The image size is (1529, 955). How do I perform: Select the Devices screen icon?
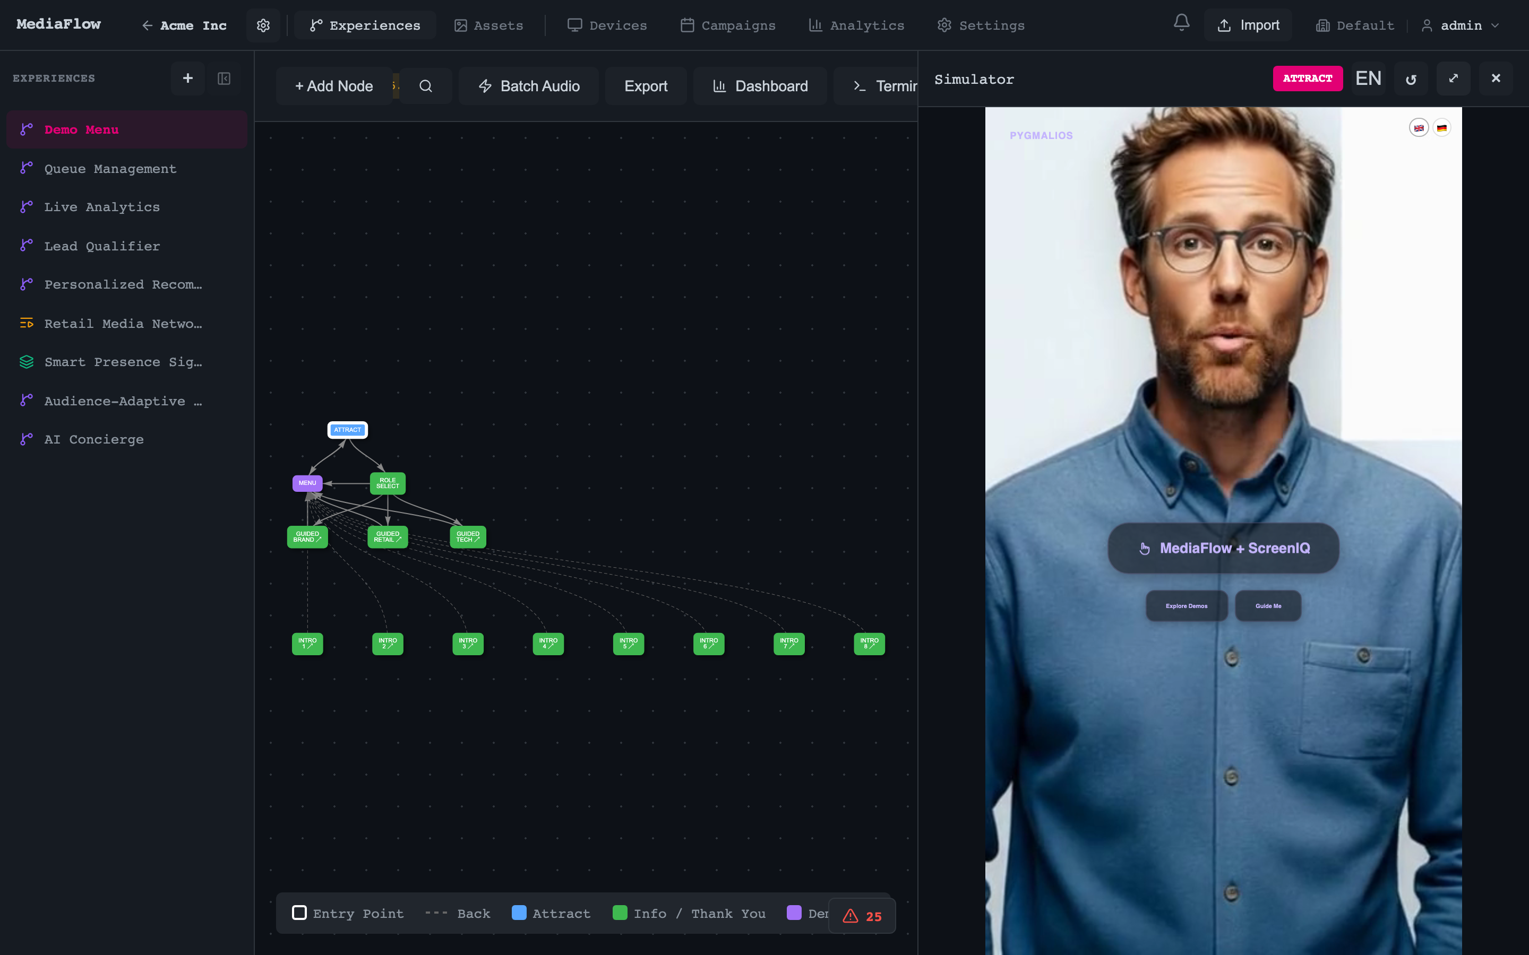click(574, 25)
